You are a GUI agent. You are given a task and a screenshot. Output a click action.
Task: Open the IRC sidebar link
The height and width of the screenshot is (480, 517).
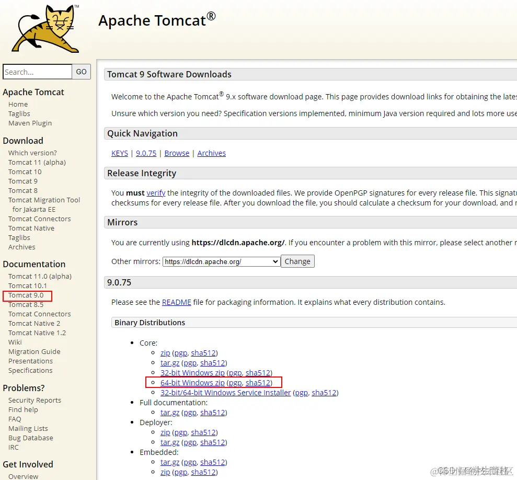tap(14, 447)
